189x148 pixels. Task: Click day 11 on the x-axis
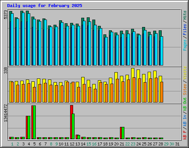point(66,144)
